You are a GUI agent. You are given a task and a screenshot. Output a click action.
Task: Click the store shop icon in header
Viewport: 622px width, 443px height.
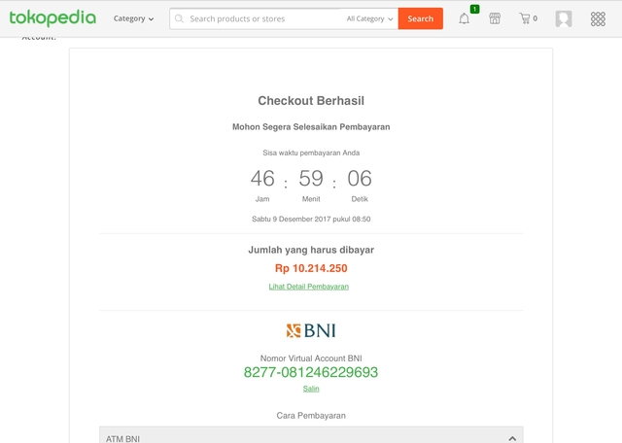point(495,18)
